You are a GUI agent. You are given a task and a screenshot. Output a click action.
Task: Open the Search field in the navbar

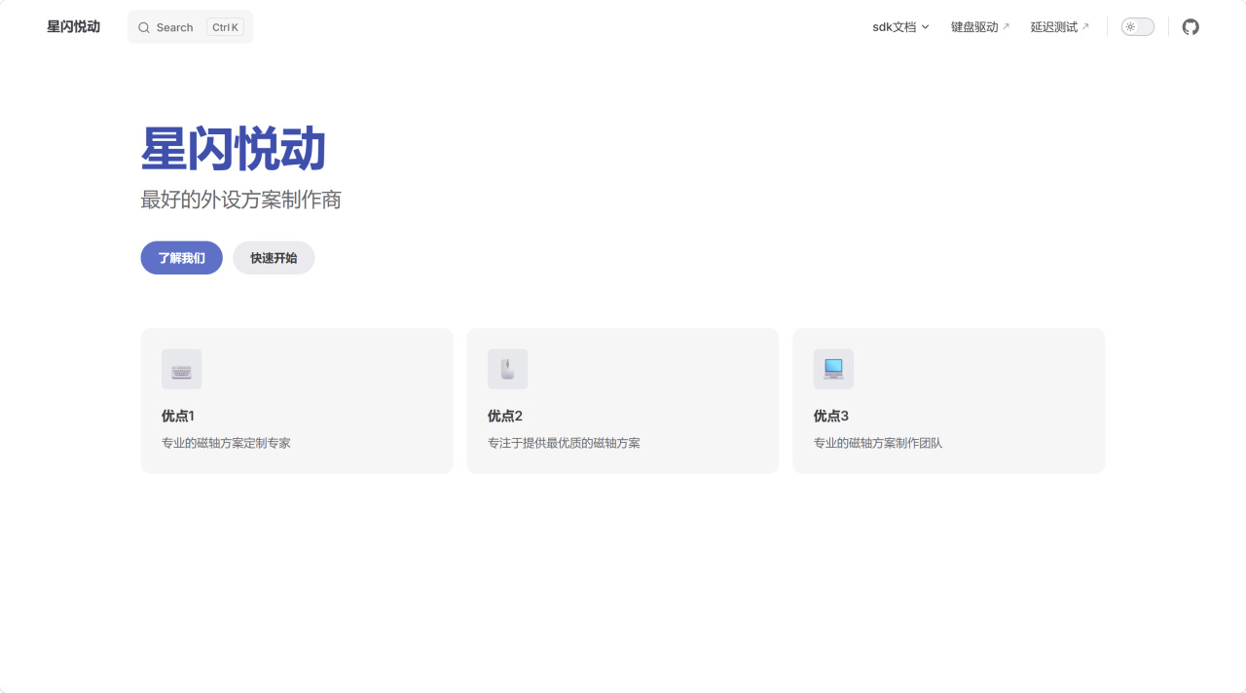point(190,27)
